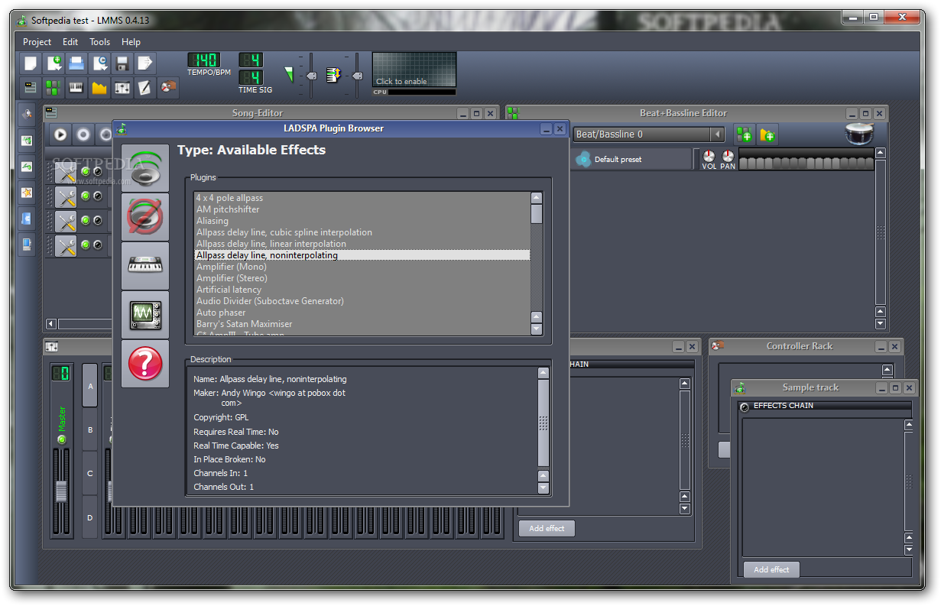Open My Samples sidebar tab

(x=27, y=167)
